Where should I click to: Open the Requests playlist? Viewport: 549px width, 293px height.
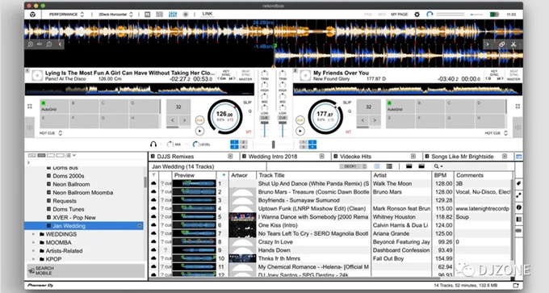[x=65, y=201]
